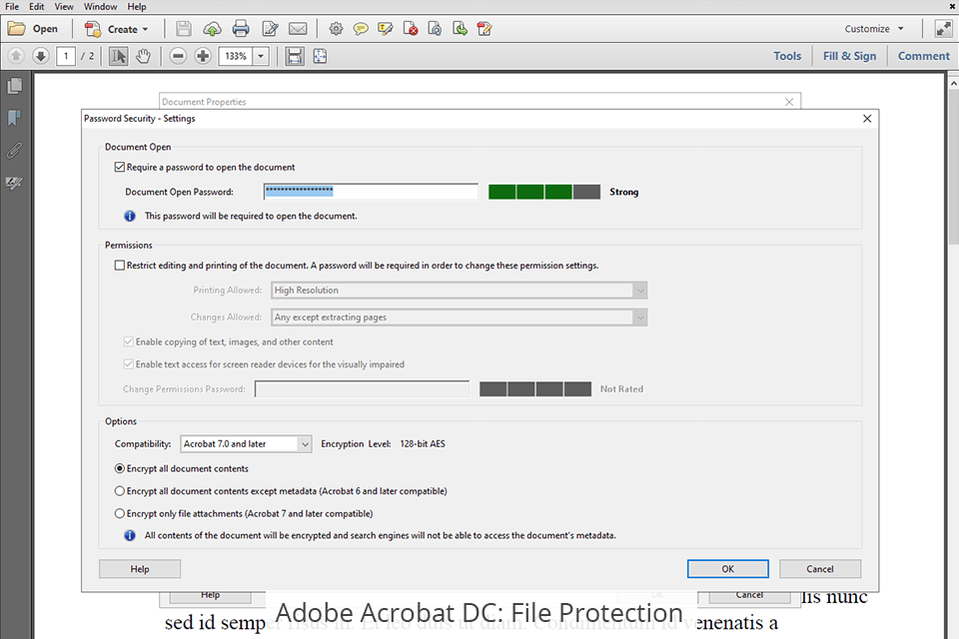The image size is (959, 639).
Task: Click the Open folder button
Action: point(33,29)
